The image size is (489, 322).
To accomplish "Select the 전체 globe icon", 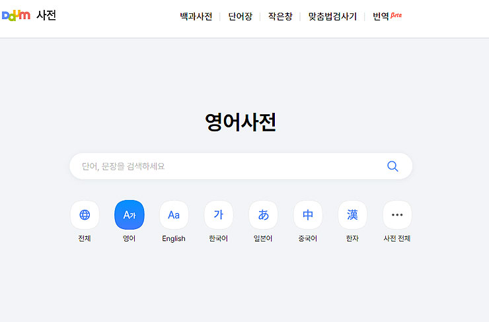I will [85, 215].
